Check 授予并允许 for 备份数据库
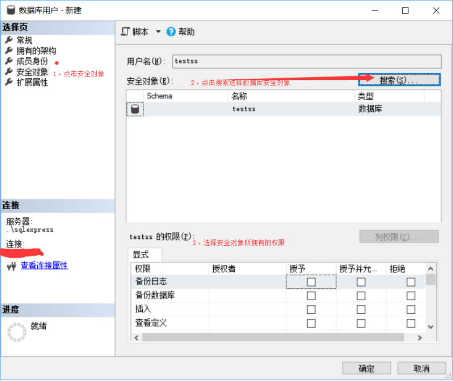 pos(361,296)
